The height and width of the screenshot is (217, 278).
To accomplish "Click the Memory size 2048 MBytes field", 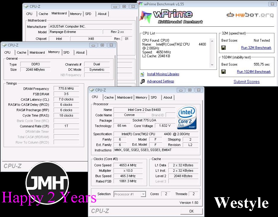I will tap(35, 70).
